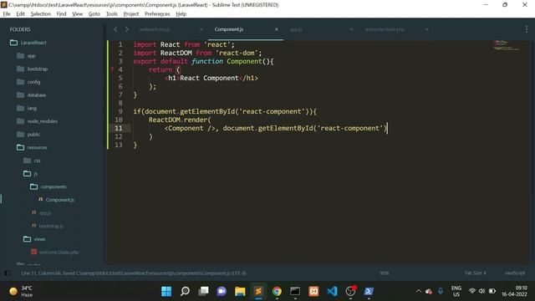This screenshot has width=535, height=301.
Task: Expand the css folder
Action: pos(32,161)
